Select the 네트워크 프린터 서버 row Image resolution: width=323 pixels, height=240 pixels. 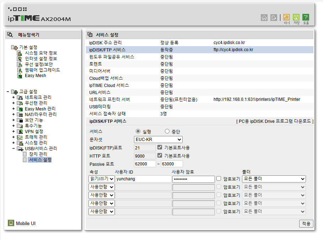(x=200, y=99)
